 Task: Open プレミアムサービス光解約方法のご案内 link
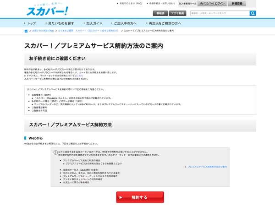[x=207, y=167]
